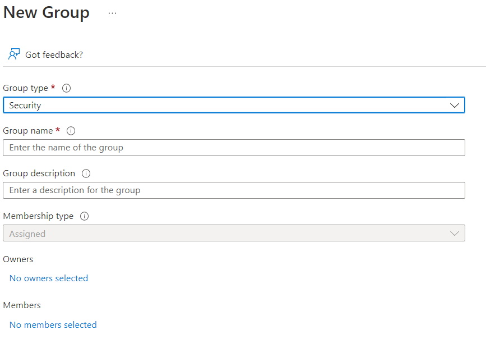
Task: Click the Members section label
Action: [x=22, y=305]
